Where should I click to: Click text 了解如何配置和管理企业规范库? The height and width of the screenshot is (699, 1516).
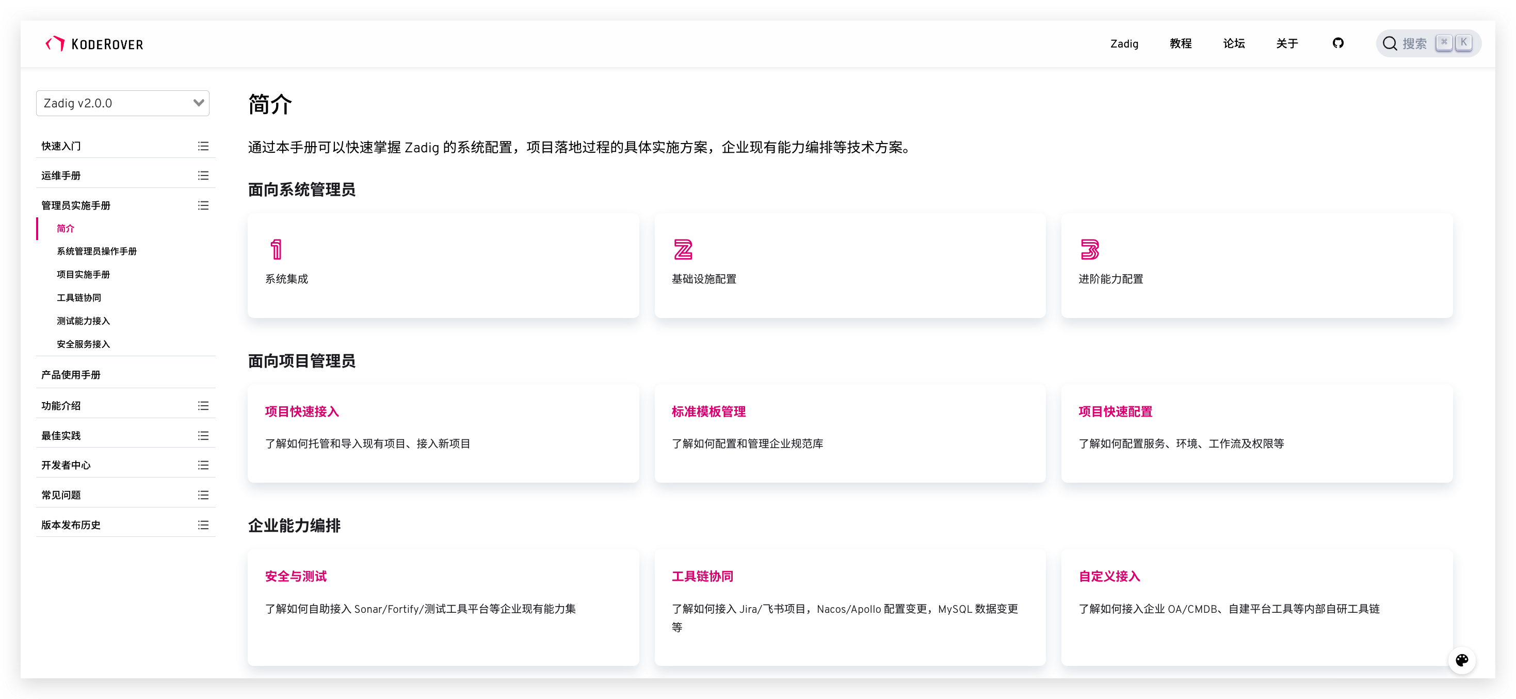point(747,444)
